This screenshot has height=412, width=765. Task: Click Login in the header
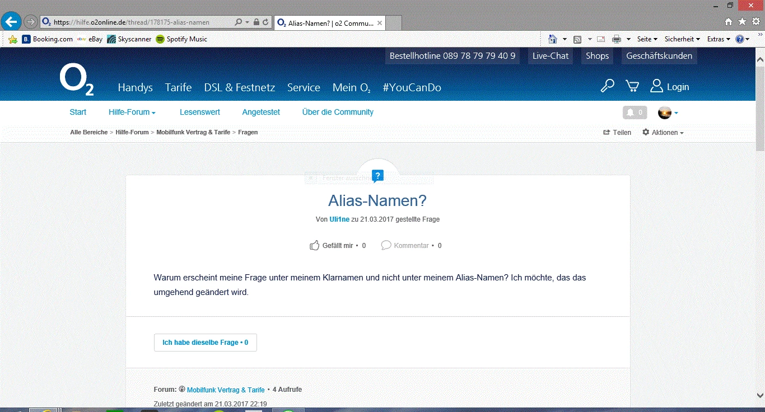click(670, 86)
